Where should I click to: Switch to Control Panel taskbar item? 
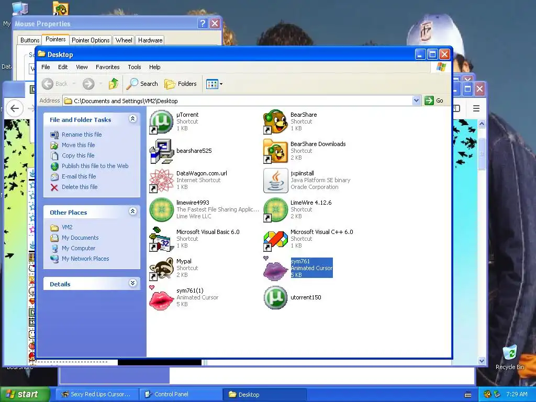[181, 394]
